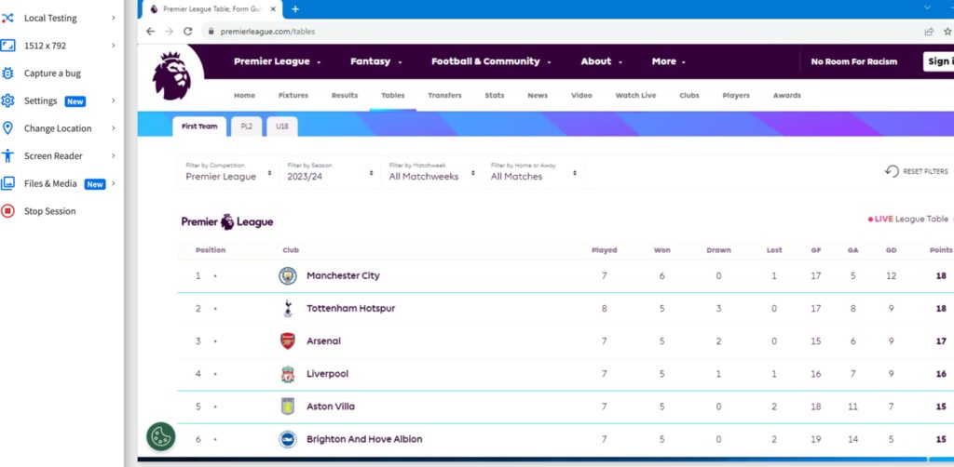
Task: Click the 1512 x 792 resolution icon
Action: click(7, 46)
